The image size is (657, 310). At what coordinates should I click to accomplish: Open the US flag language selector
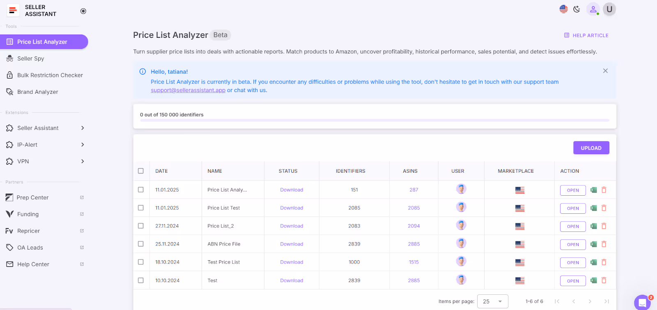563,9
